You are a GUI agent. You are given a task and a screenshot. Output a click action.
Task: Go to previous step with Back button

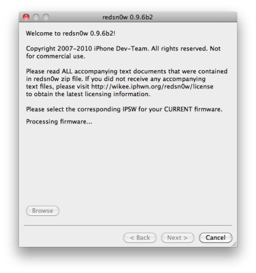(x=140, y=238)
